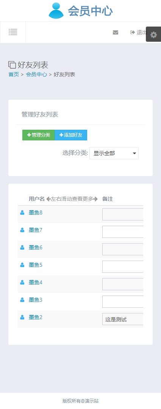Open the envelope messages icon
This screenshot has width=161, height=409.
point(116,32)
